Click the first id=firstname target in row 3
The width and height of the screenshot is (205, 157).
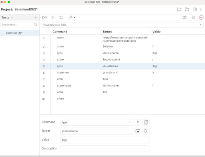[111, 53]
